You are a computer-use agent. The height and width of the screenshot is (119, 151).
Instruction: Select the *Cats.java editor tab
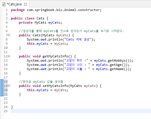coord(14,4)
